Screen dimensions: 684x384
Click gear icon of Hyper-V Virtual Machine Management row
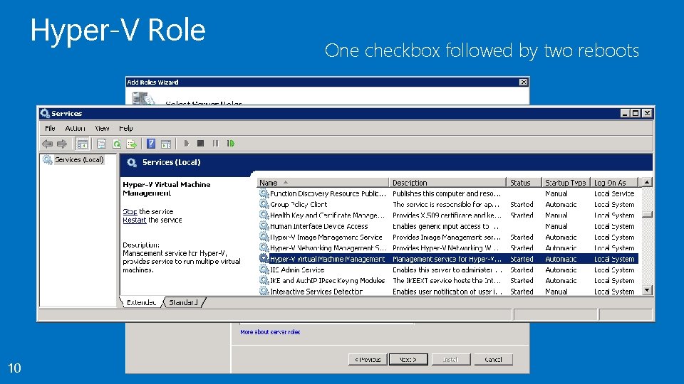tap(264, 259)
